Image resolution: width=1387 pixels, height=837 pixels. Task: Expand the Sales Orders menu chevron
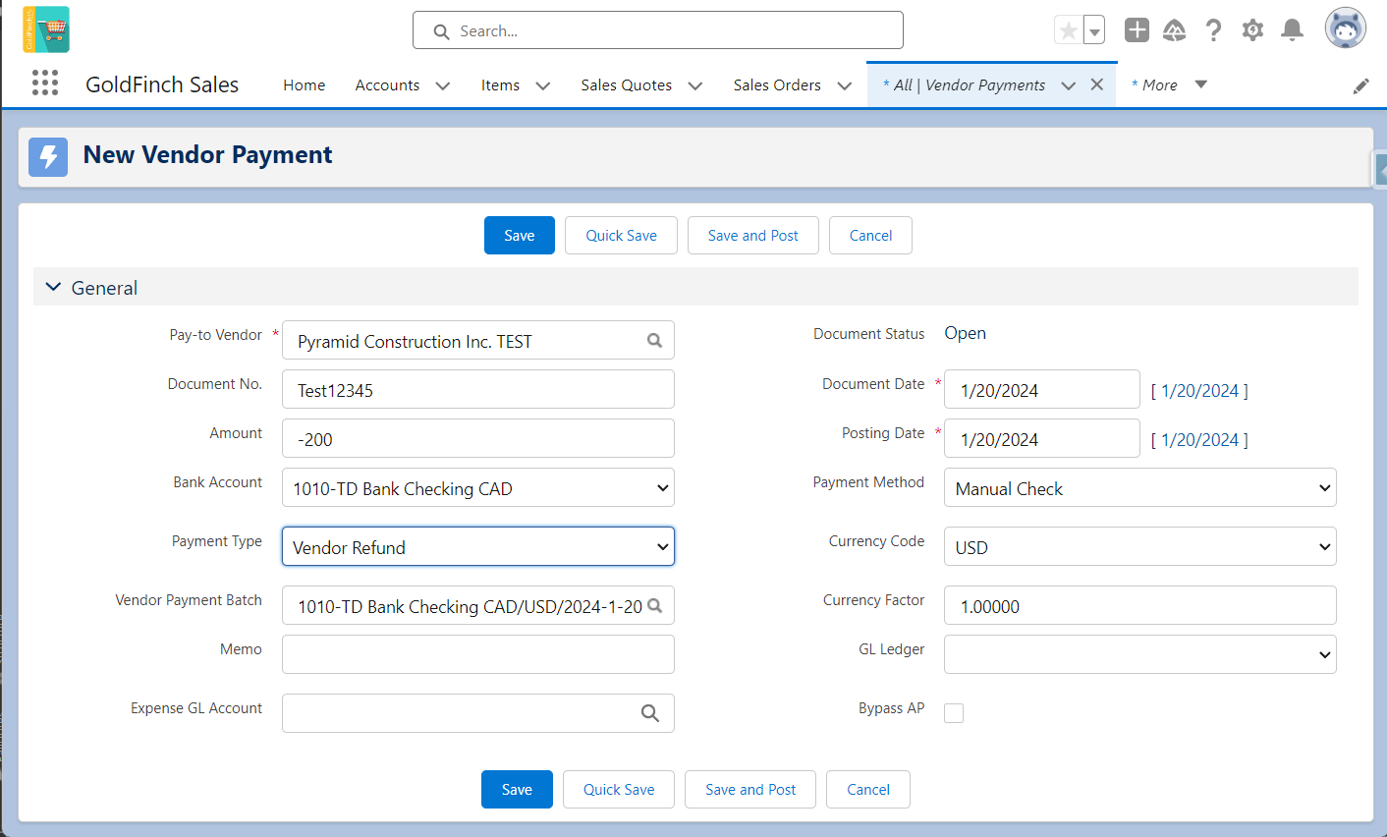tap(845, 85)
